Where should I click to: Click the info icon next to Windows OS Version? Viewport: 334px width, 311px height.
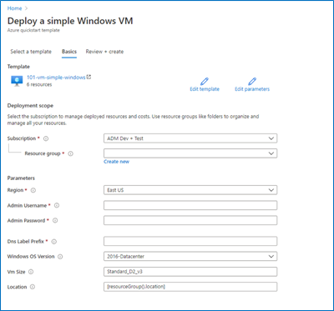pyautogui.click(x=60, y=257)
